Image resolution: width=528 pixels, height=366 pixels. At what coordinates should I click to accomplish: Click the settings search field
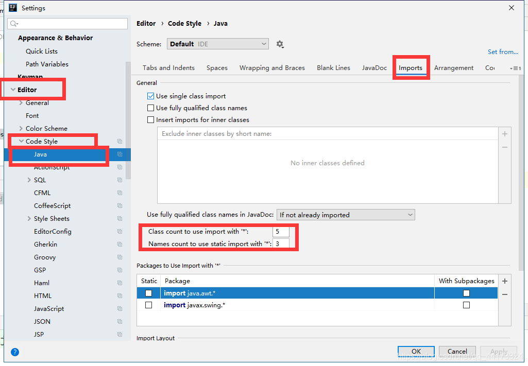tap(67, 24)
